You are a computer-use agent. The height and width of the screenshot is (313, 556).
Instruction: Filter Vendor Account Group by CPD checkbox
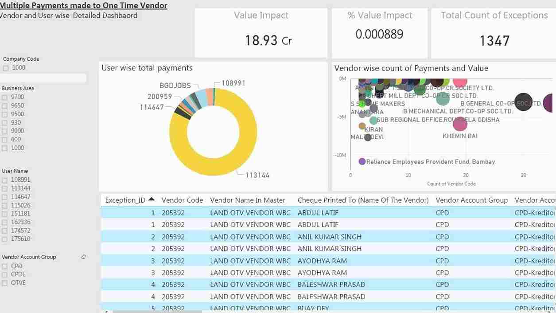pos(4,266)
